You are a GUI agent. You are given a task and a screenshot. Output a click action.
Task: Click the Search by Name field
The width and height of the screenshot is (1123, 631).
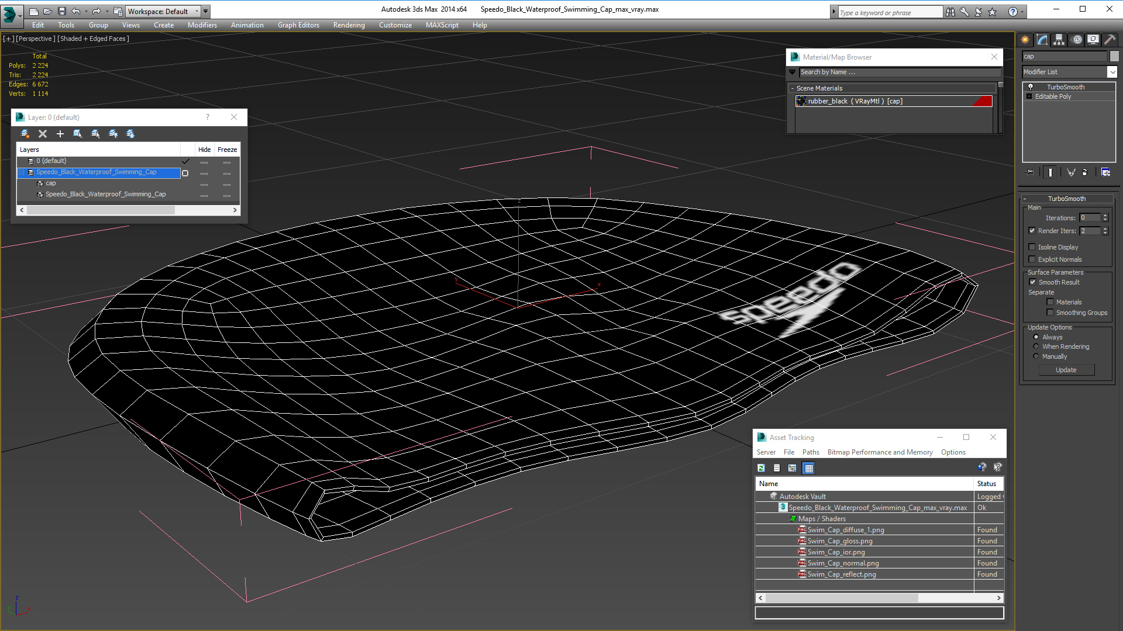900,72
